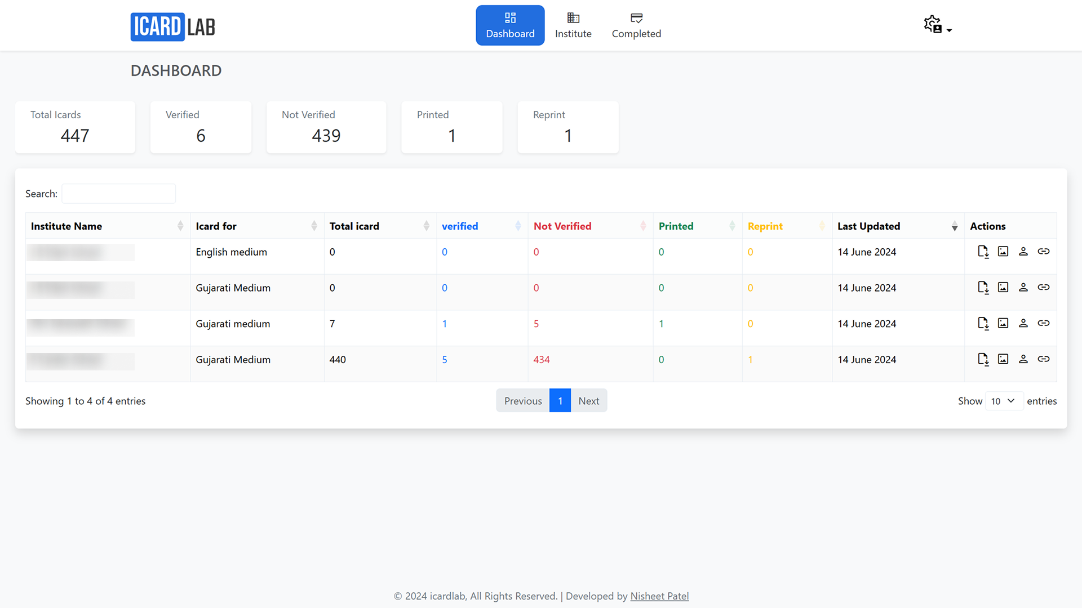Click the Not Verified 439 card

coord(326,127)
